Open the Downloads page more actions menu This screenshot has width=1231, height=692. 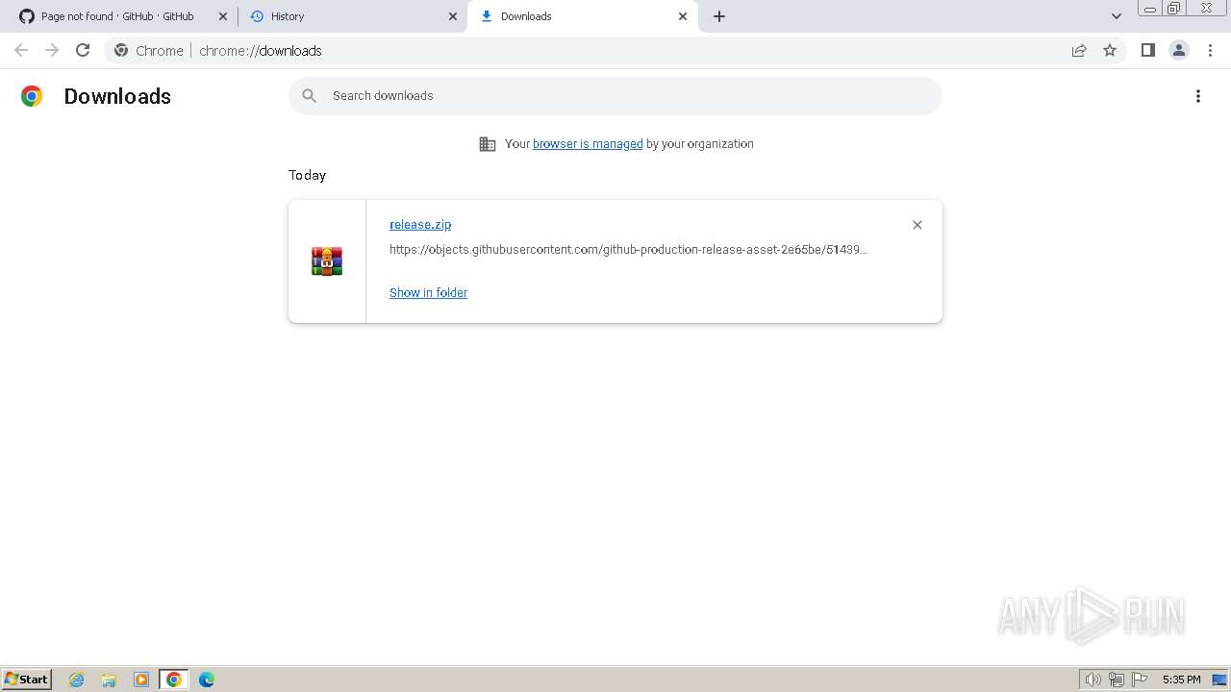pos(1198,96)
